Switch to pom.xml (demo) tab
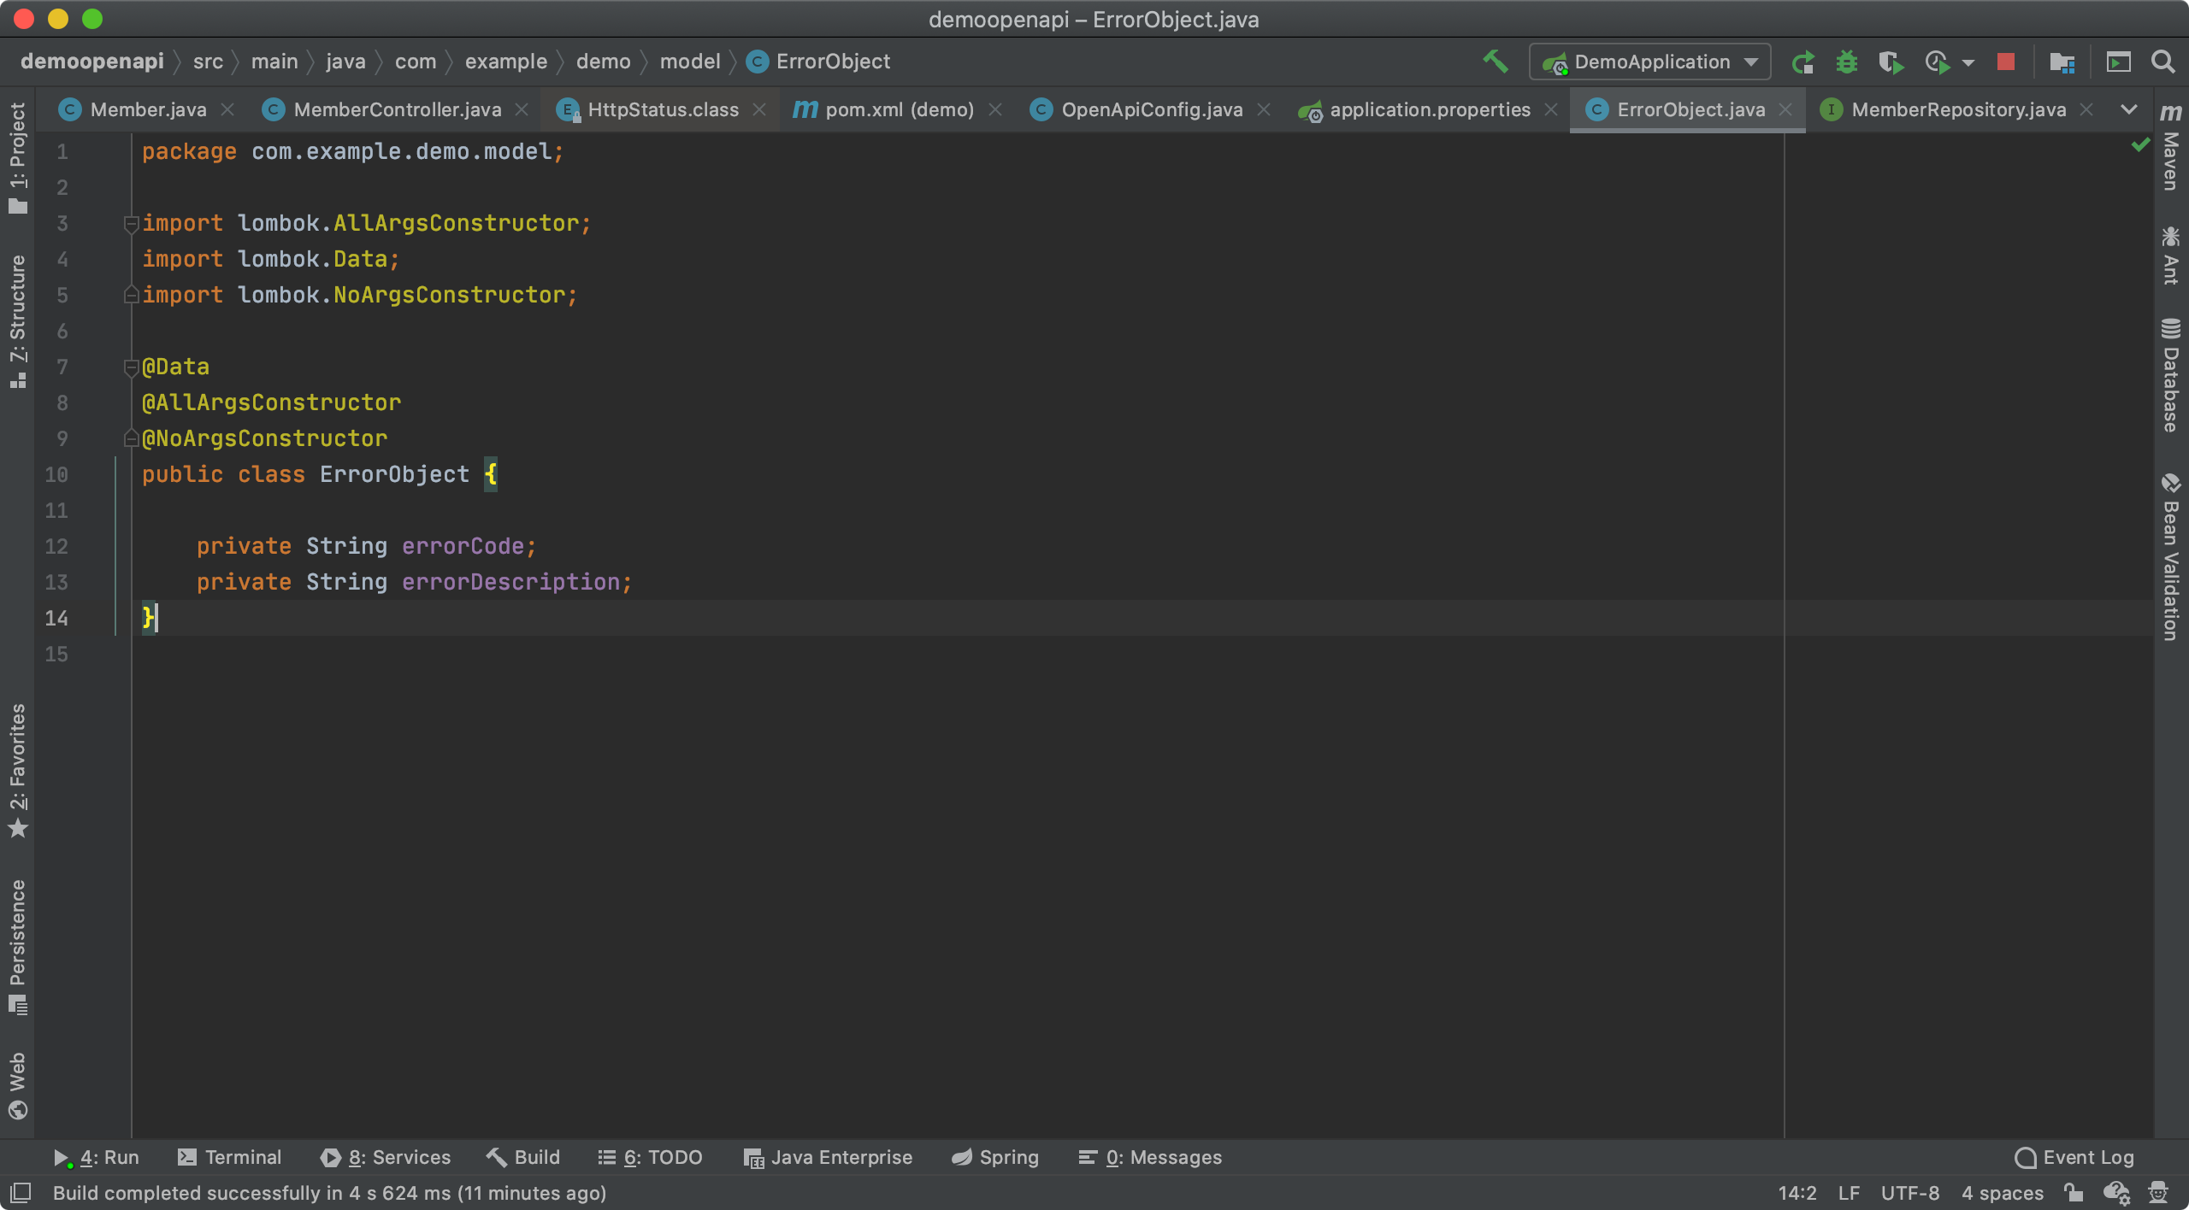 coord(898,109)
